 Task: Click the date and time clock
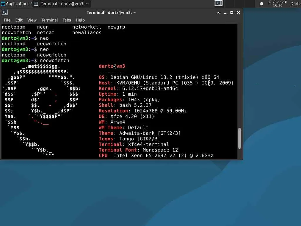click(277, 4)
